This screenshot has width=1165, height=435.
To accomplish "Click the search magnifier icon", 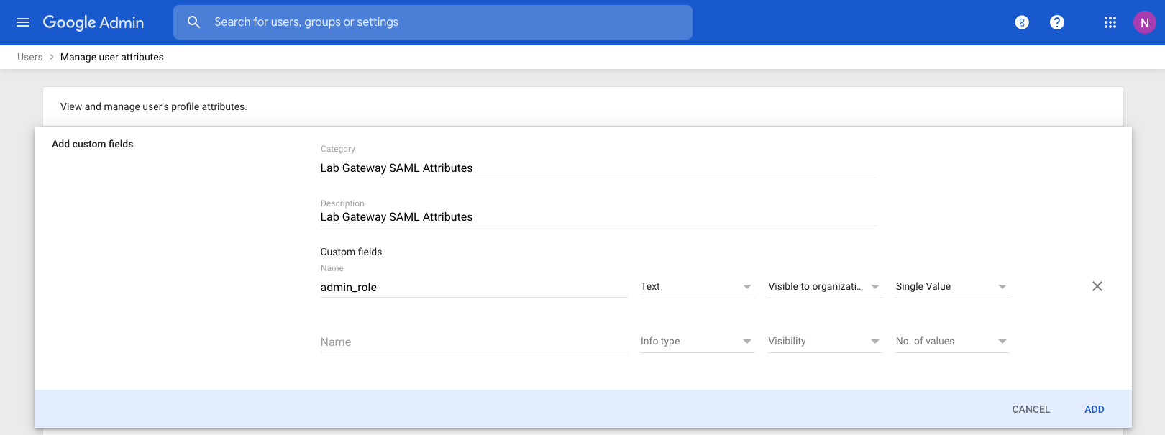I will tap(193, 22).
